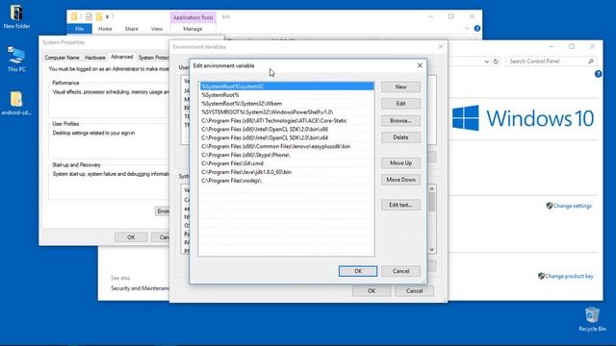616x346 pixels.
Task: Click scroll down arrow in system variables list
Action: 432,250
